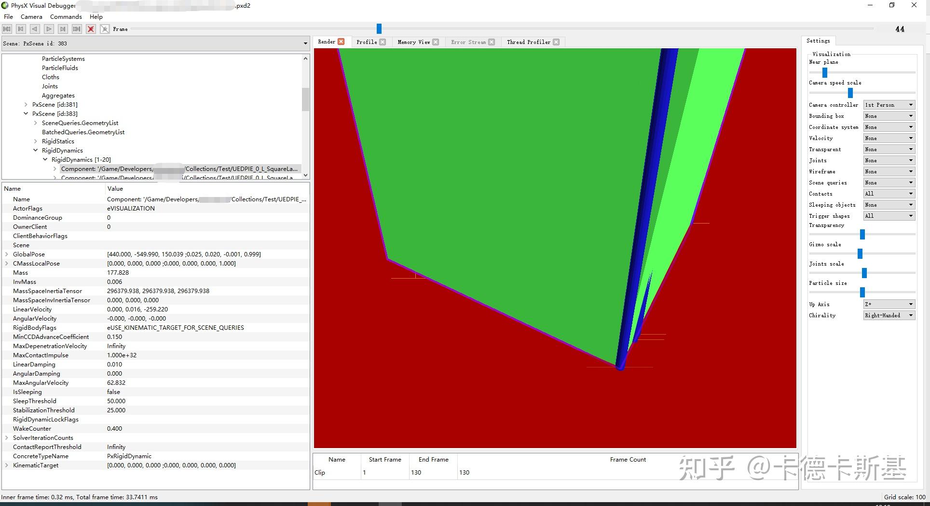Click the Transparency slider handle
930x506 pixels.
pyautogui.click(x=862, y=235)
